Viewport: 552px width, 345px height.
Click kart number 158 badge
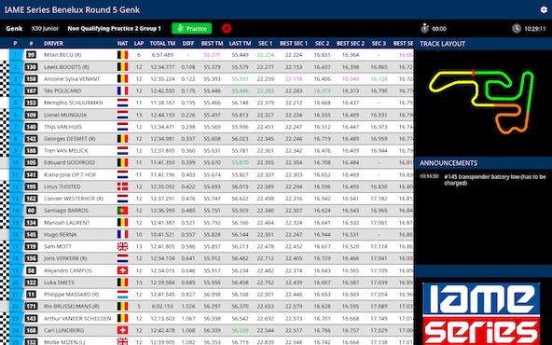tap(31, 79)
